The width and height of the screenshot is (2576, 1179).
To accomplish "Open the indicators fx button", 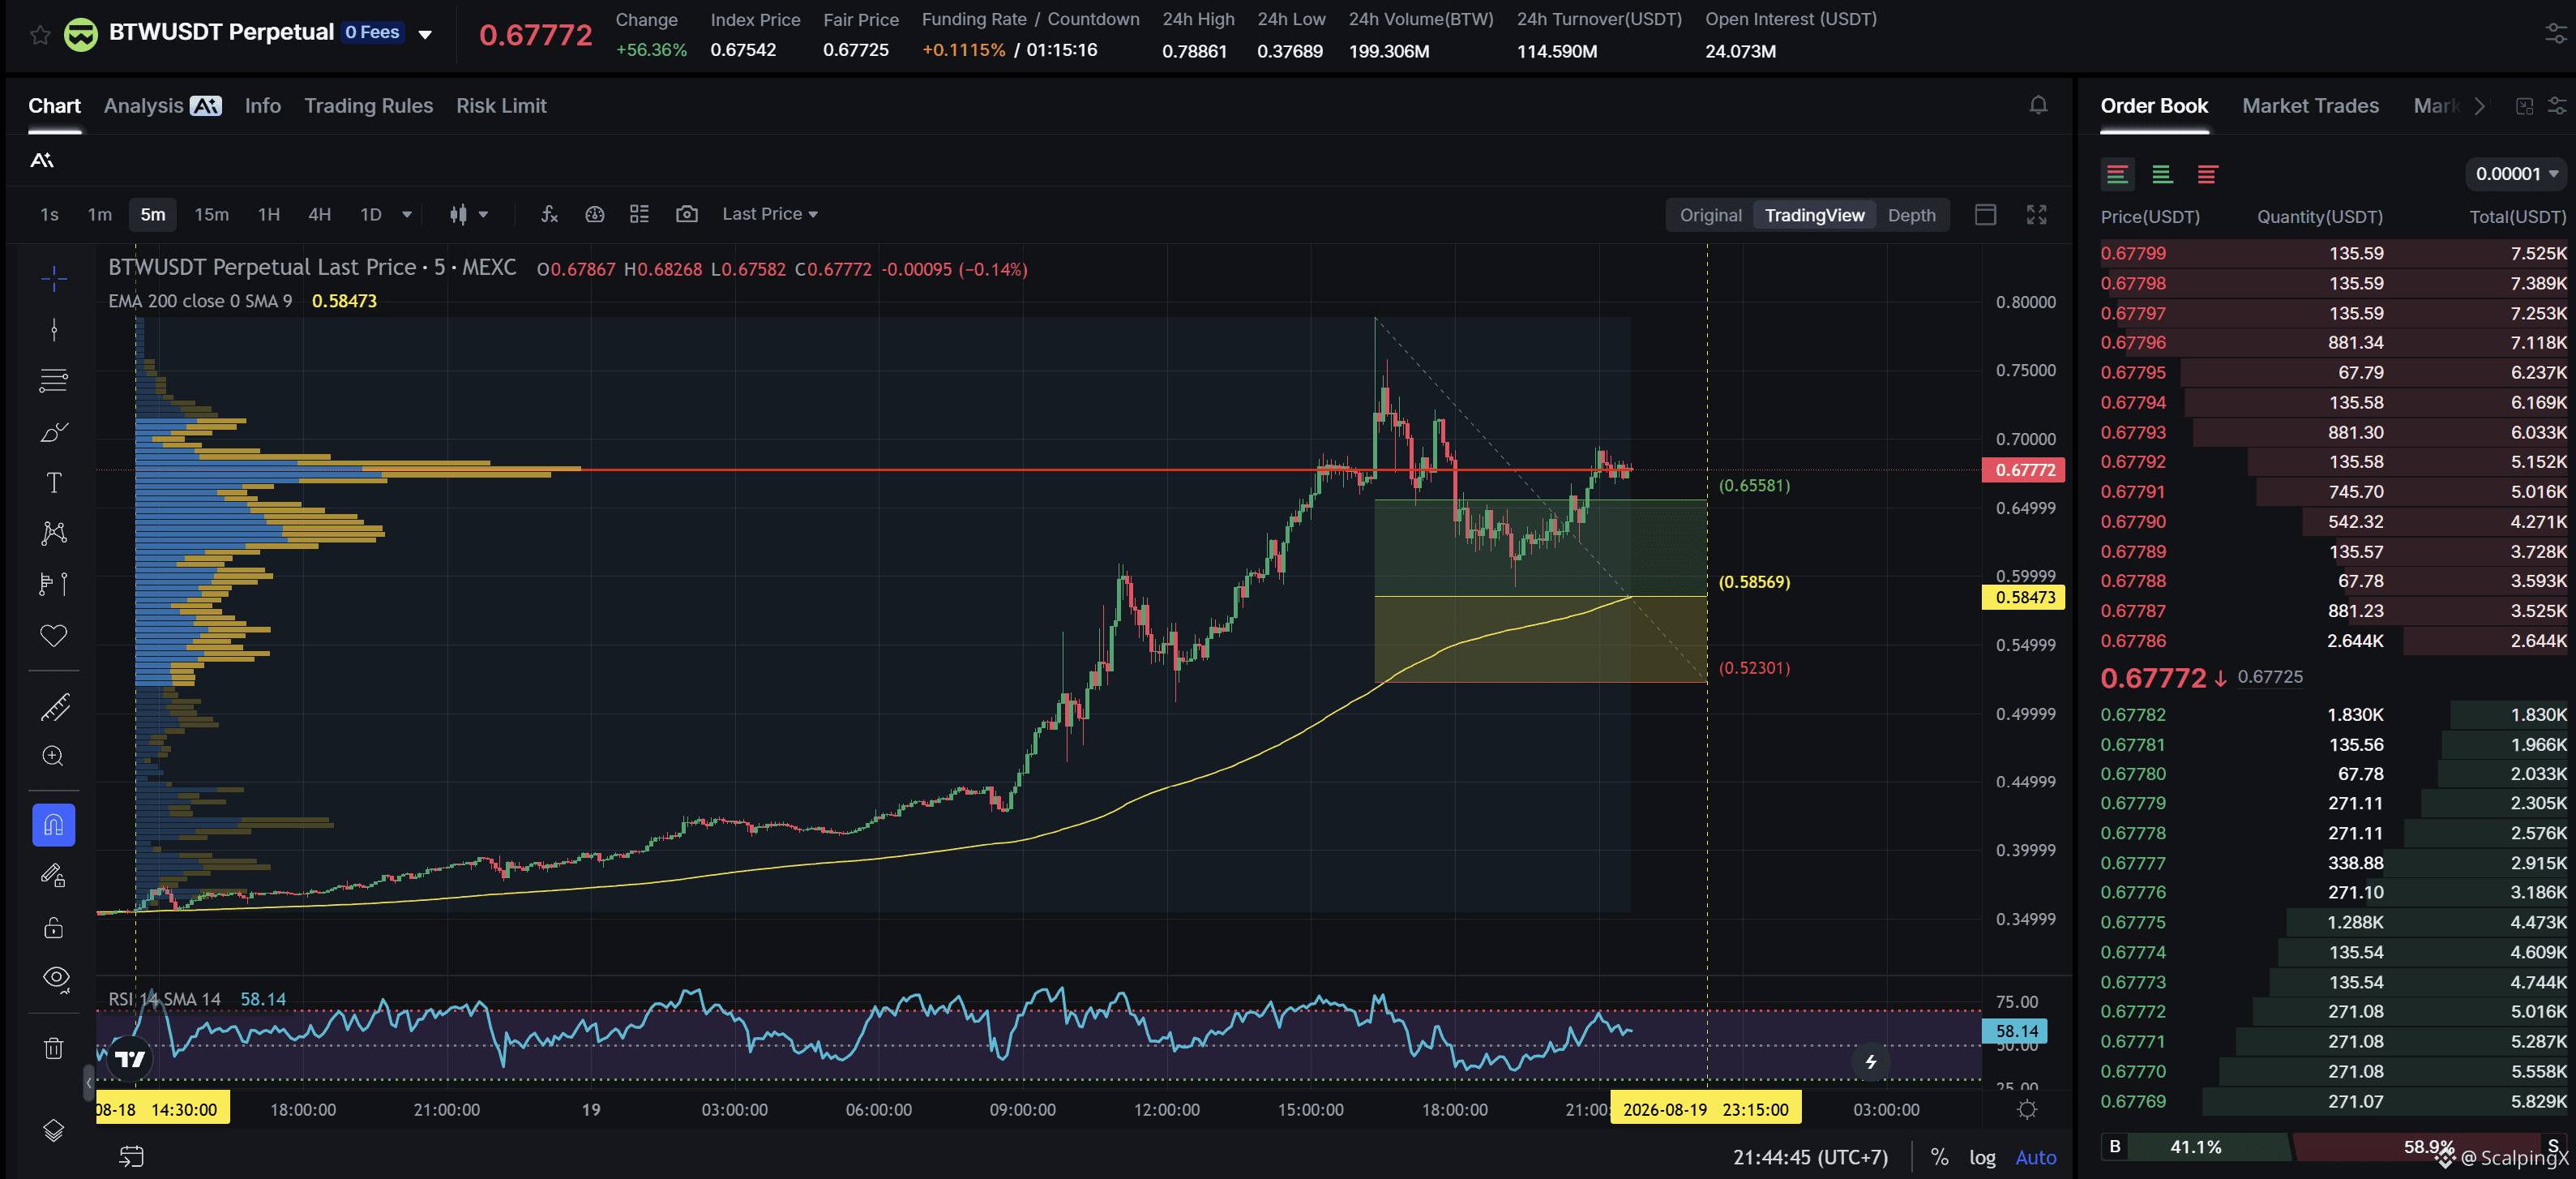I will 549,214.
